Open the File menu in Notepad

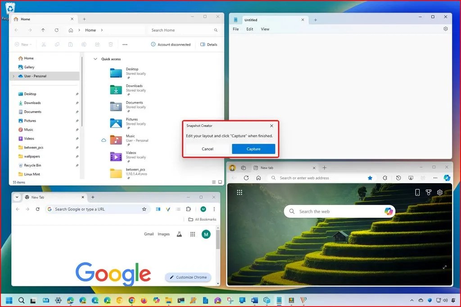[235, 29]
